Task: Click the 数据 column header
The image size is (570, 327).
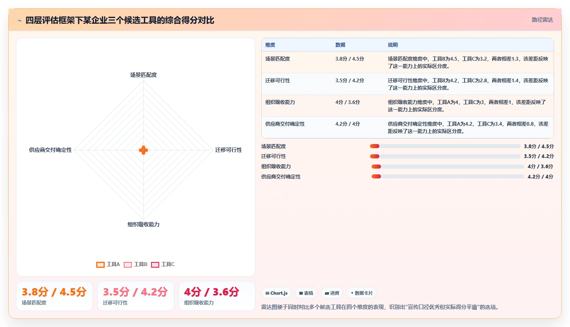Action: (340, 45)
